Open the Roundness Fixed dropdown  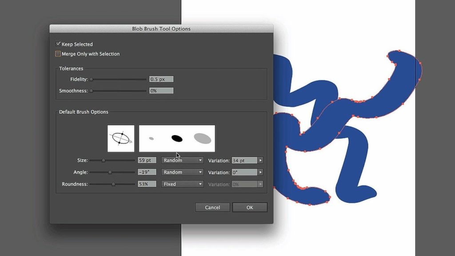182,184
